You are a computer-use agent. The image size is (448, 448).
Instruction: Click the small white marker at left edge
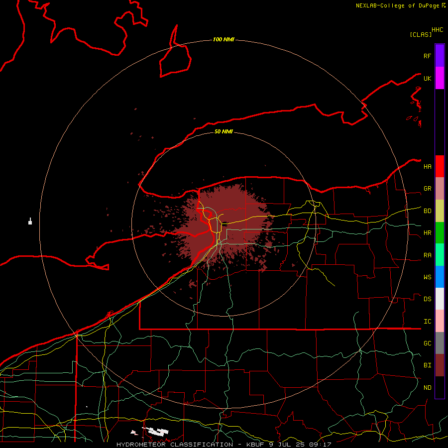pyautogui.click(x=30, y=222)
